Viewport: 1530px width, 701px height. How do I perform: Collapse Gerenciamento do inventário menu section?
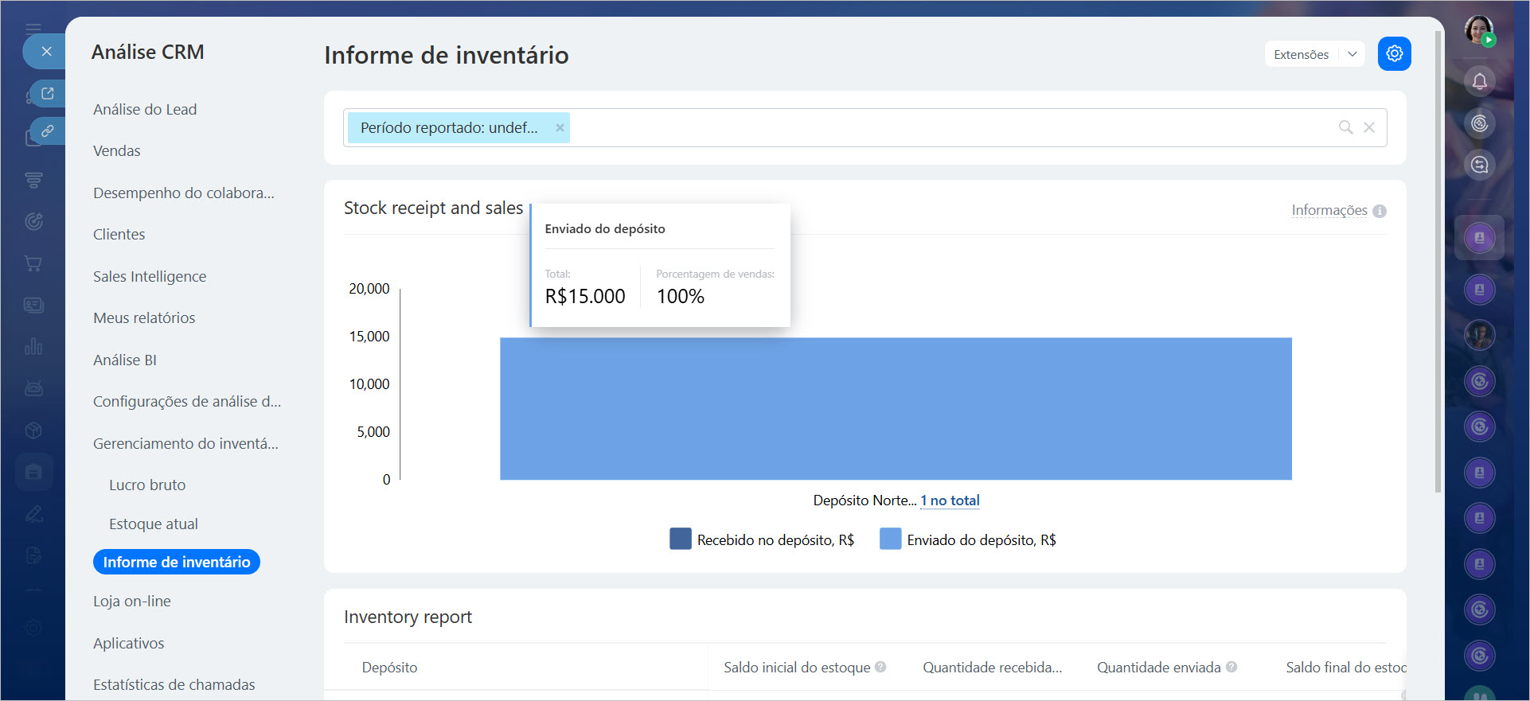click(x=185, y=443)
